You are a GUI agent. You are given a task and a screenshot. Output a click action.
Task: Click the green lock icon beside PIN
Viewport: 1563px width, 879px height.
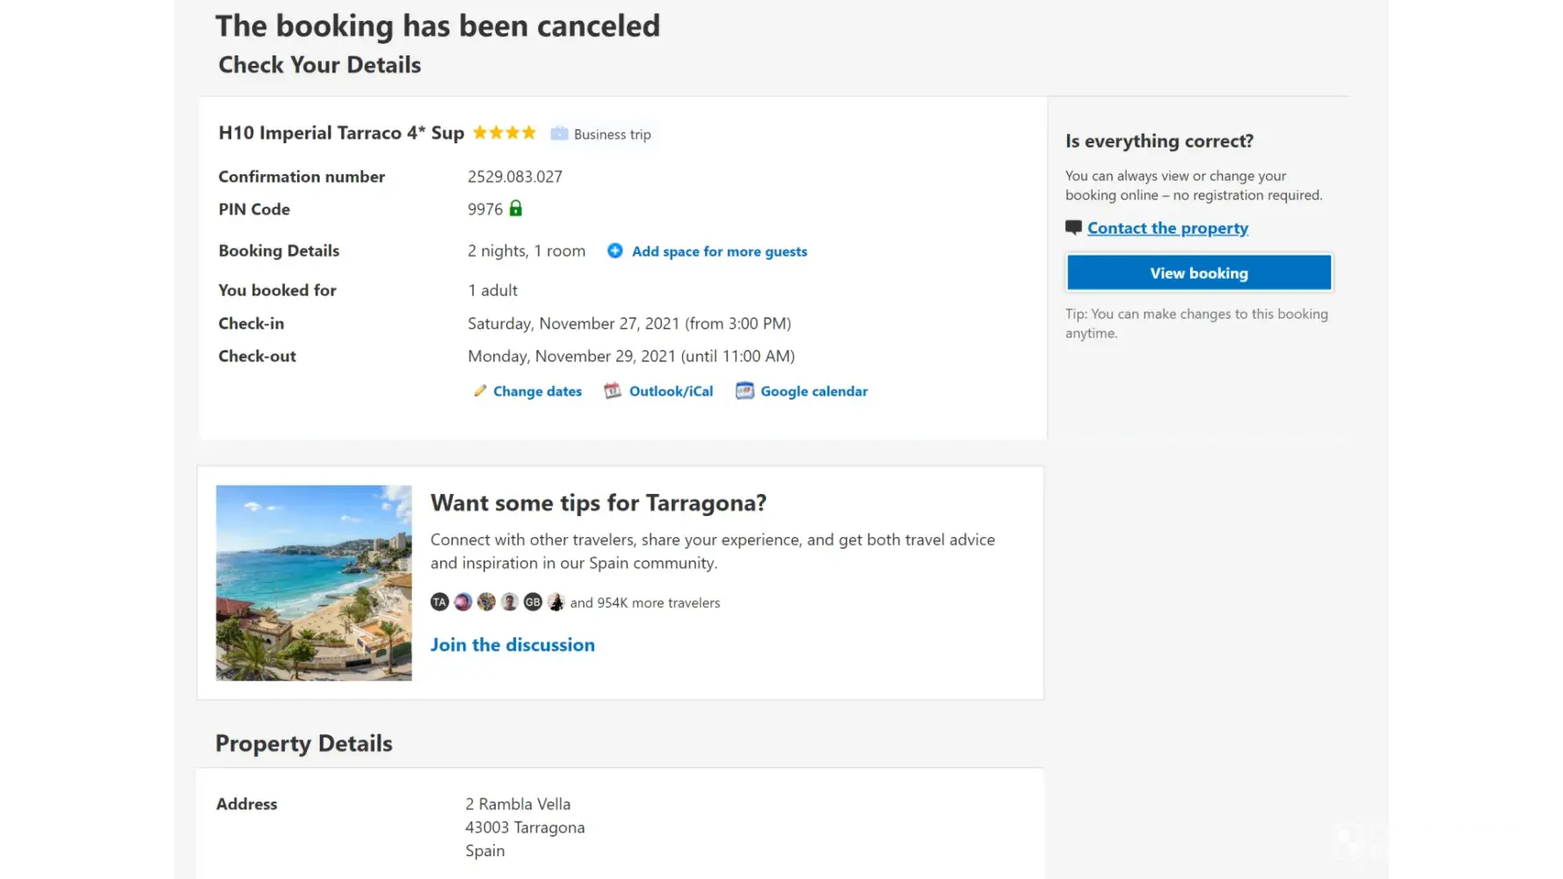point(516,208)
